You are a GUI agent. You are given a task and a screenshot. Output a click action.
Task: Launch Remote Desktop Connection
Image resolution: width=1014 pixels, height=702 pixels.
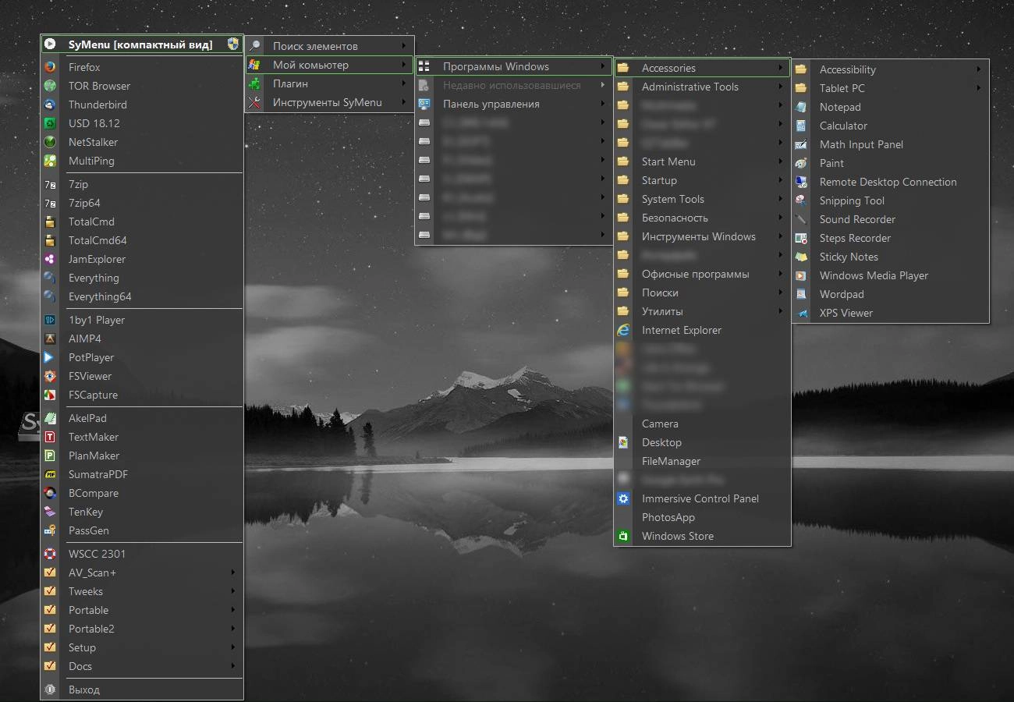[x=891, y=182]
